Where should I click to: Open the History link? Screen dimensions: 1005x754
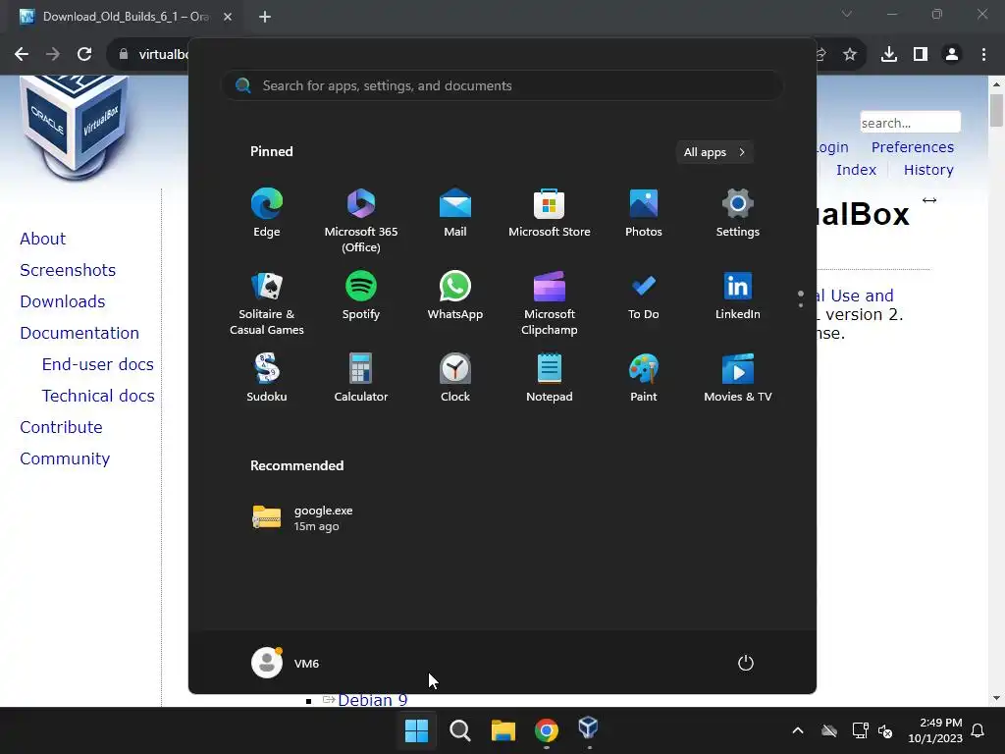(928, 170)
